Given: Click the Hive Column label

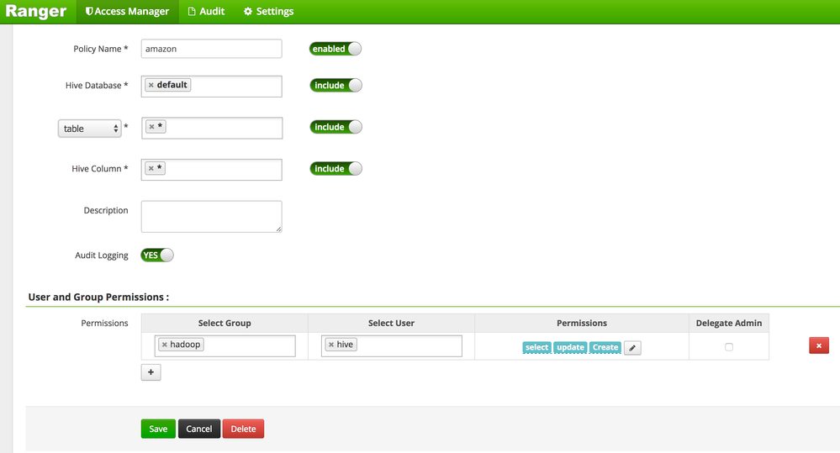Looking at the screenshot, I should click(x=100, y=169).
